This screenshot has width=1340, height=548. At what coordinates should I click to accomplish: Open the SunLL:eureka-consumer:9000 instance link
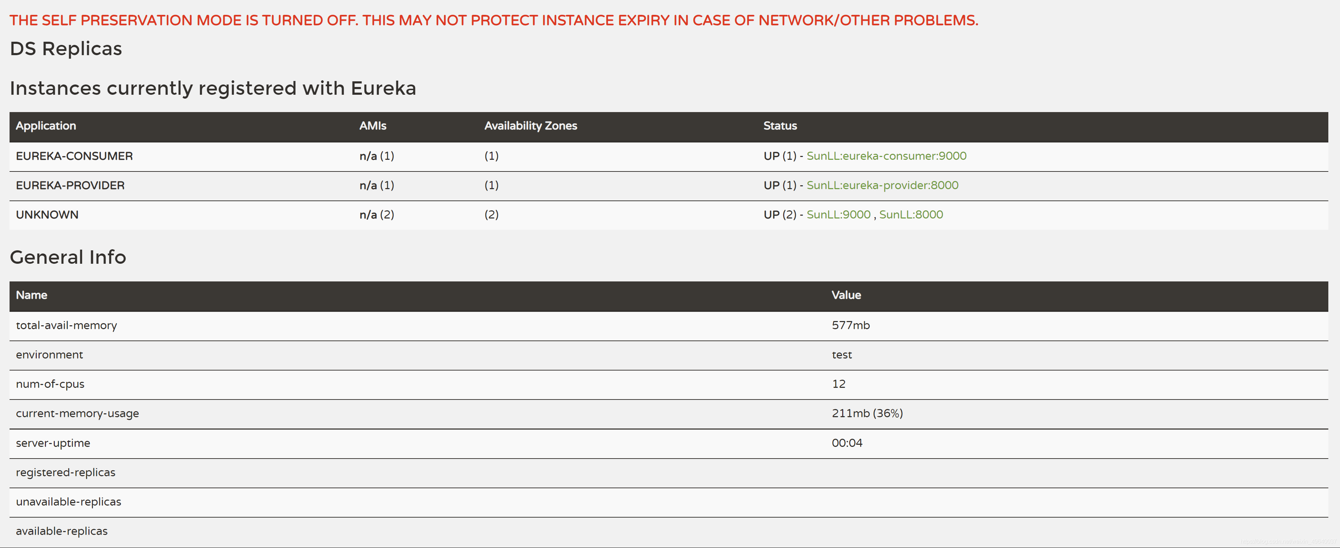[x=886, y=156]
